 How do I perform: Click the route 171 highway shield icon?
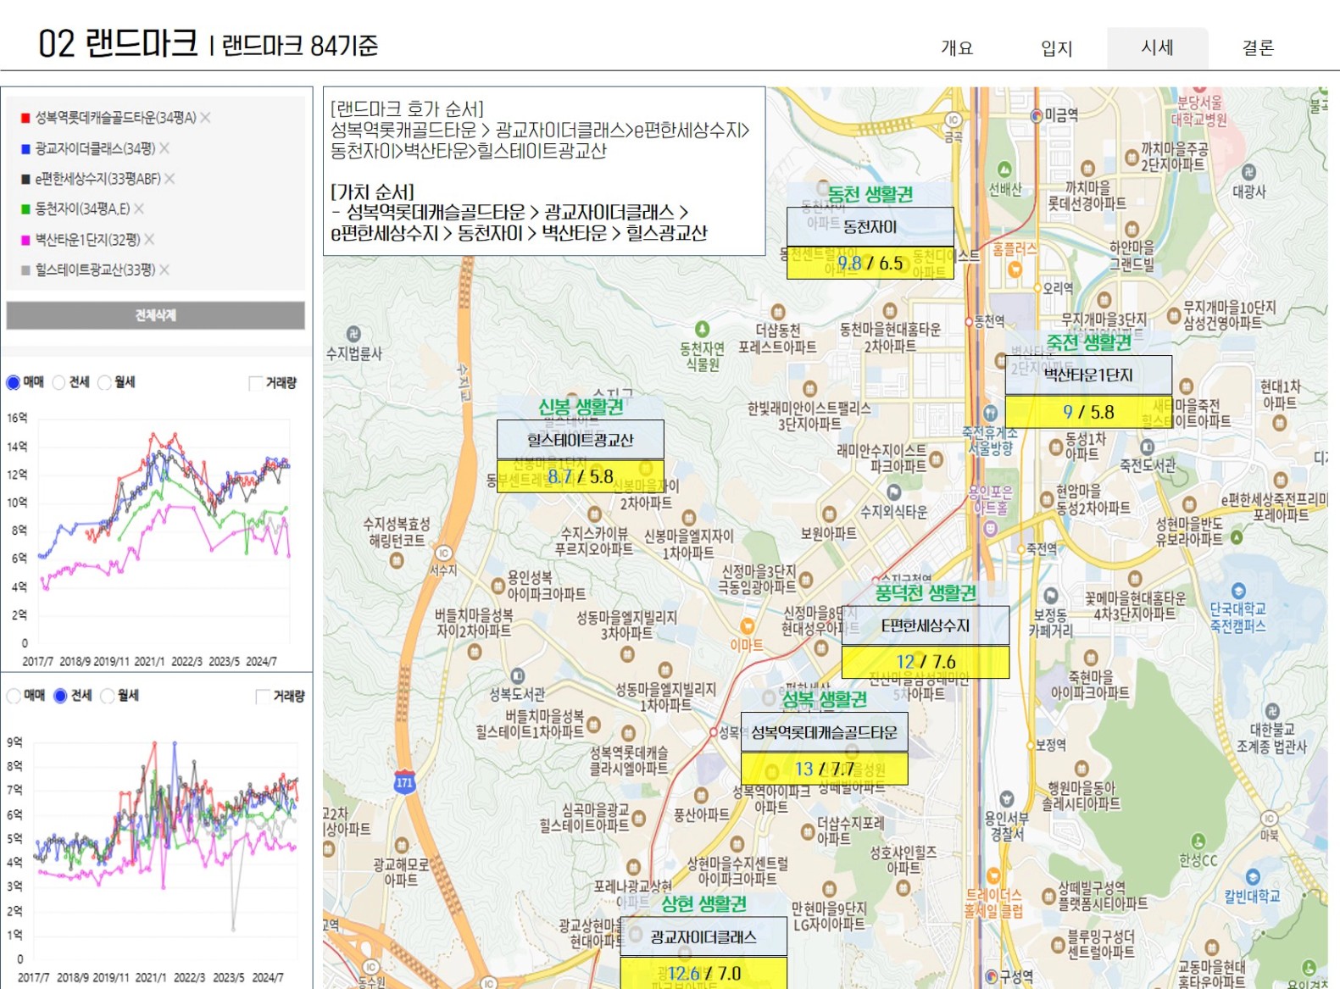[403, 783]
